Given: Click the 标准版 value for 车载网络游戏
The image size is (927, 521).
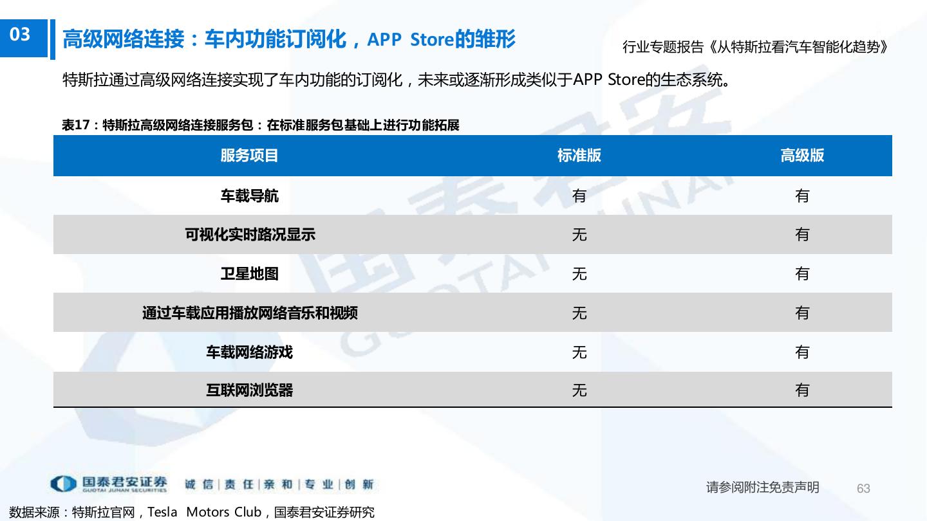Looking at the screenshot, I should pos(579,352).
